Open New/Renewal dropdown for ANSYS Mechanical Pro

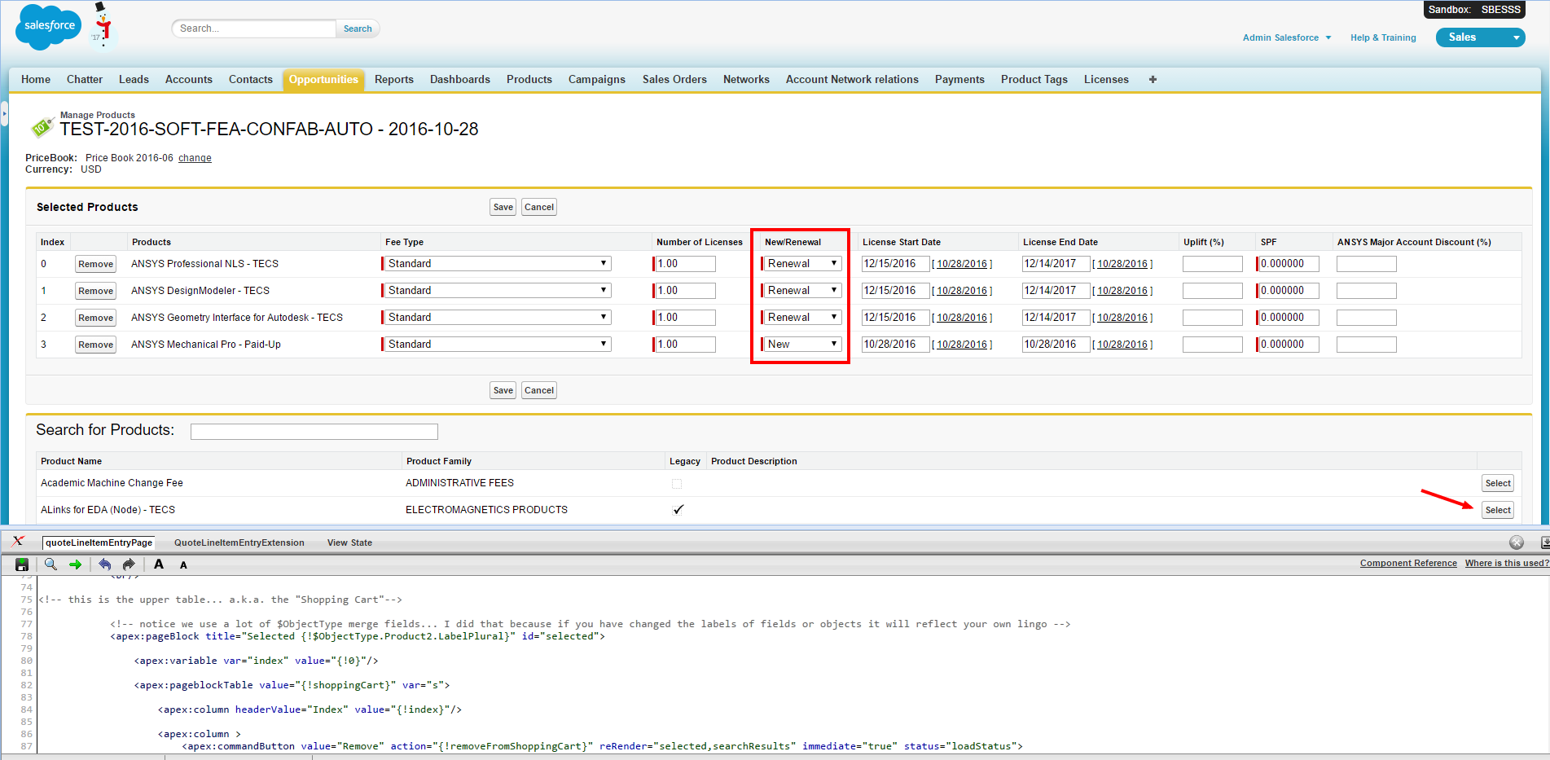click(801, 345)
